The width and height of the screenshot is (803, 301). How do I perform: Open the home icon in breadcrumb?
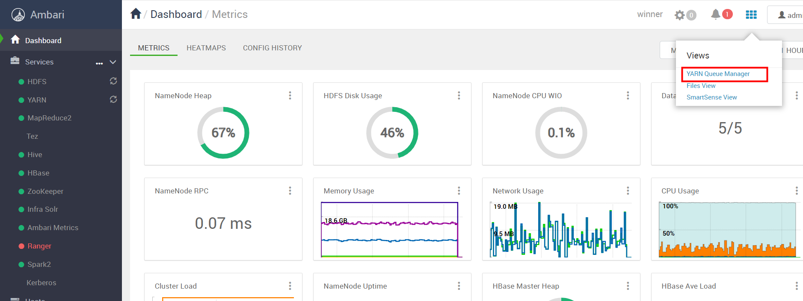click(x=136, y=14)
